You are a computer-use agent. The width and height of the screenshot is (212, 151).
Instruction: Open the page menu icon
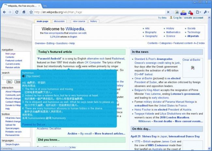(x=198, y=12)
